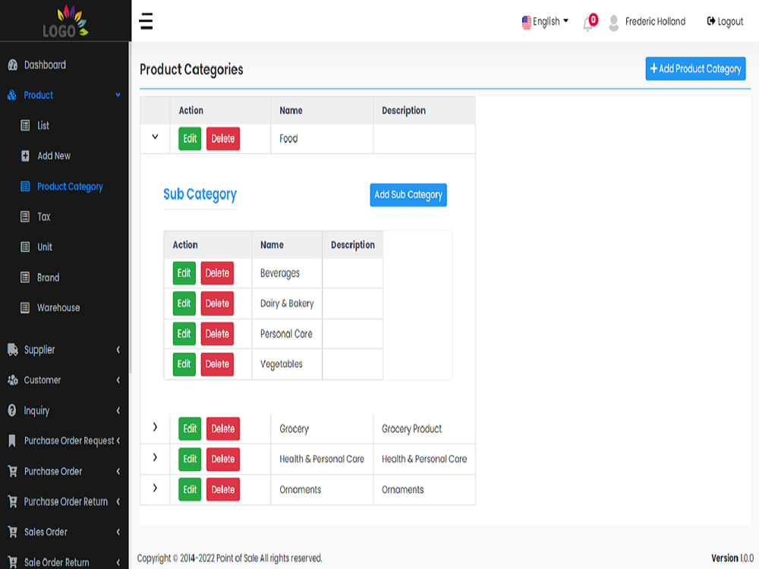Click the app logo
The height and width of the screenshot is (569, 759).
coord(65,21)
